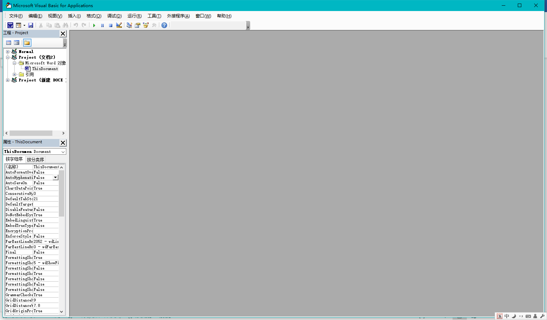Image resolution: width=547 pixels, height=320 pixels.
Task: Click View Code icon in Project panel
Action: click(x=9, y=43)
